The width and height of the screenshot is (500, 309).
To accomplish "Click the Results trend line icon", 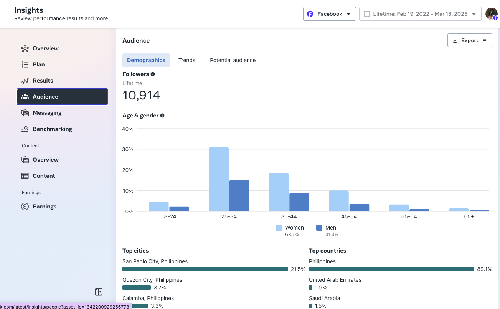I will coord(25,81).
